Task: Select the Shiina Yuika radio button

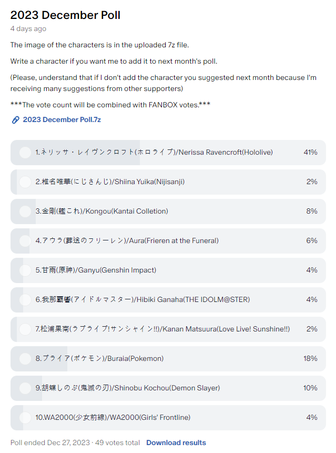Action: click(x=25, y=182)
